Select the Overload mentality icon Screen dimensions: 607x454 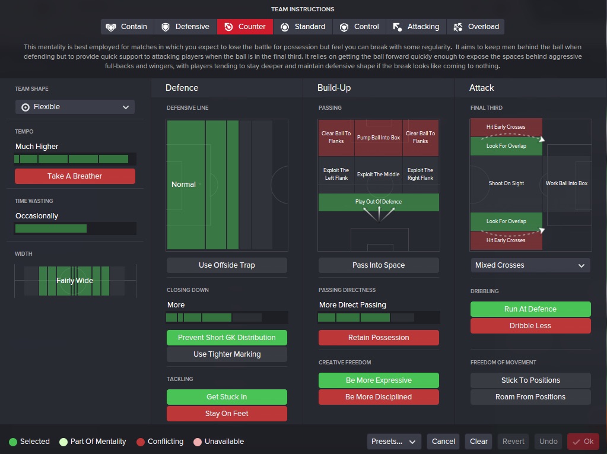[x=457, y=27]
